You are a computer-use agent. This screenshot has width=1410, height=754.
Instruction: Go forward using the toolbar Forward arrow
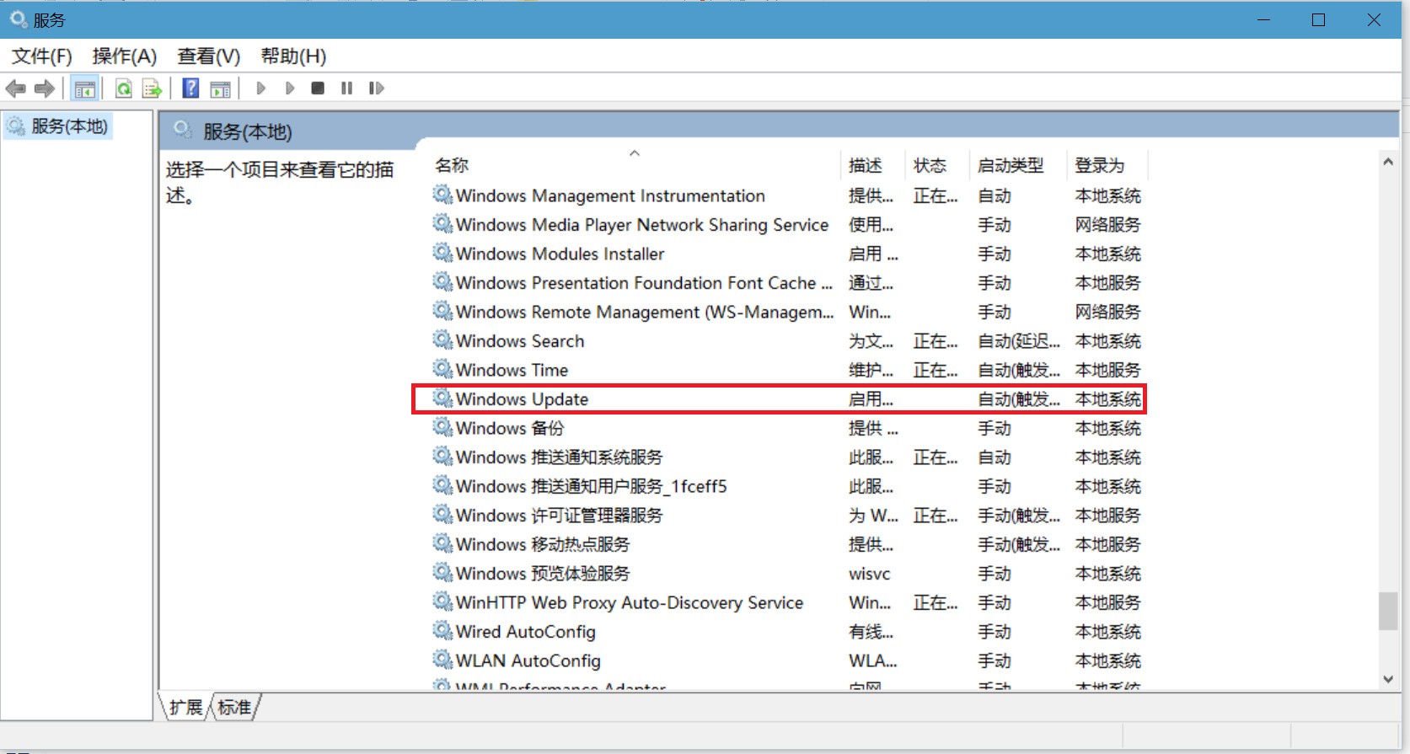click(45, 88)
